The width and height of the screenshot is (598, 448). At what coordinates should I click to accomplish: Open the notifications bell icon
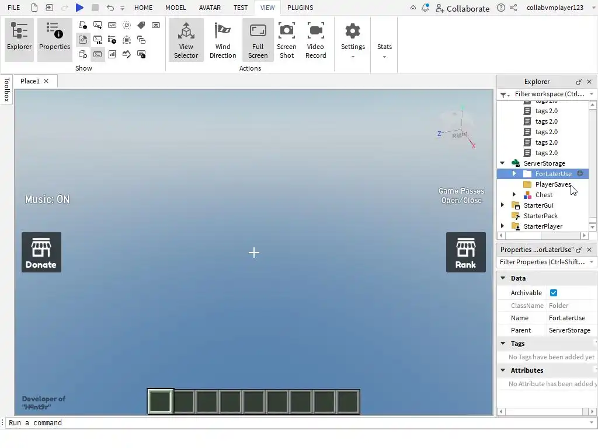tap(425, 8)
